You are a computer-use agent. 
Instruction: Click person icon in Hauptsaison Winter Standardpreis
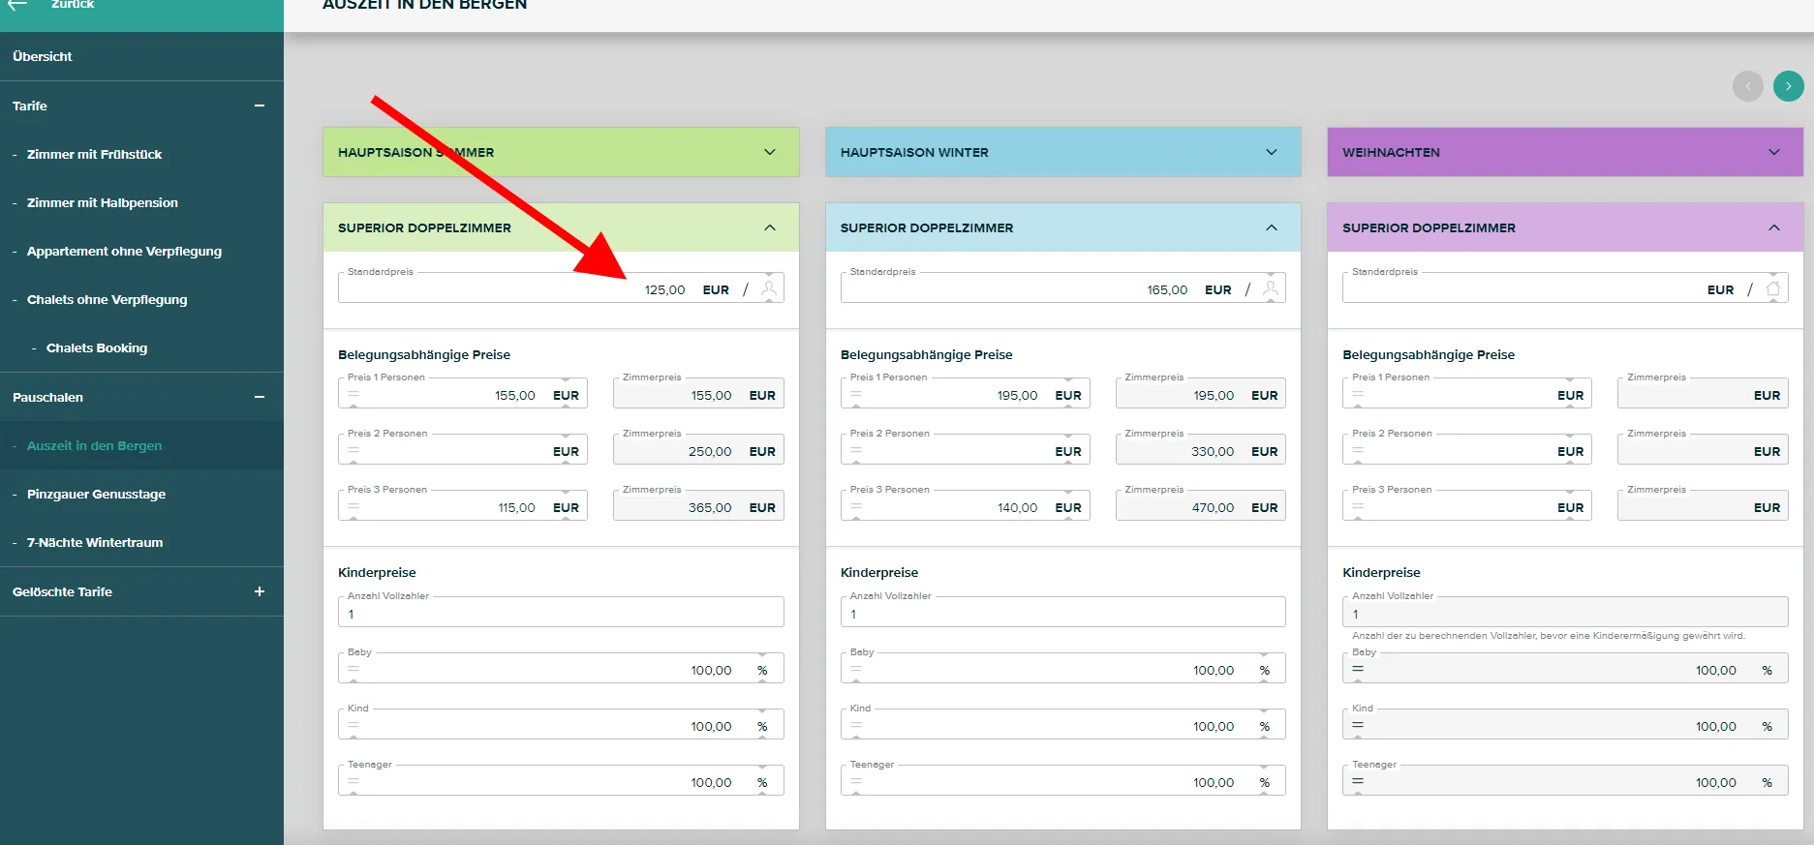click(1271, 288)
